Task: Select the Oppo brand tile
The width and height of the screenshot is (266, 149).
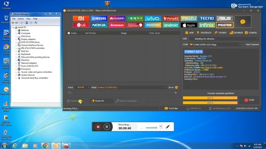Action: tap(135, 18)
